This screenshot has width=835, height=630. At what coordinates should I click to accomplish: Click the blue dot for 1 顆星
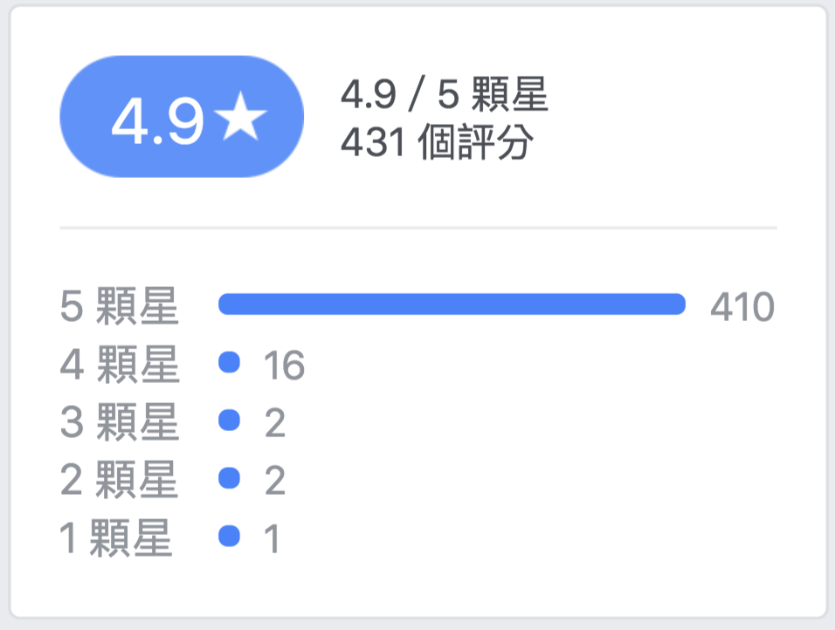(230, 536)
